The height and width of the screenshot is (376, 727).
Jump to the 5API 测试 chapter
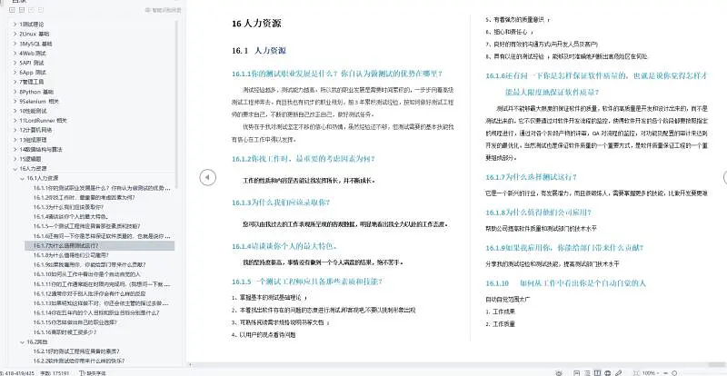click(x=32, y=63)
